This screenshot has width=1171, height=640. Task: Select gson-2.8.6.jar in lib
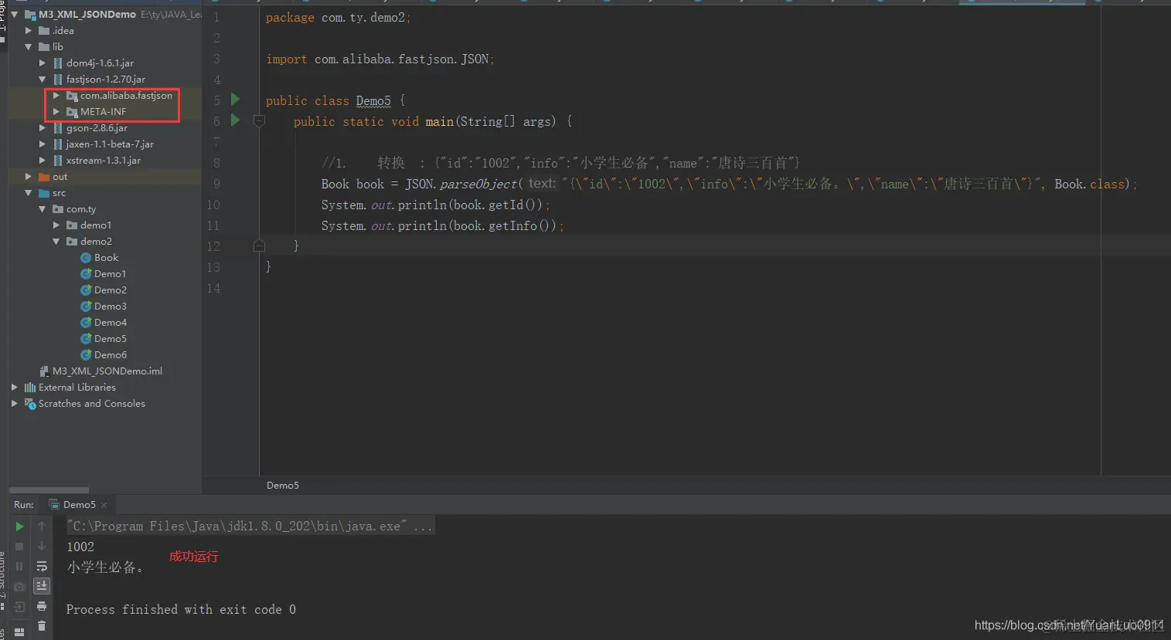[90, 128]
